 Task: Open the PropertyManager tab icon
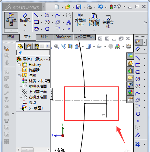[29, 46]
